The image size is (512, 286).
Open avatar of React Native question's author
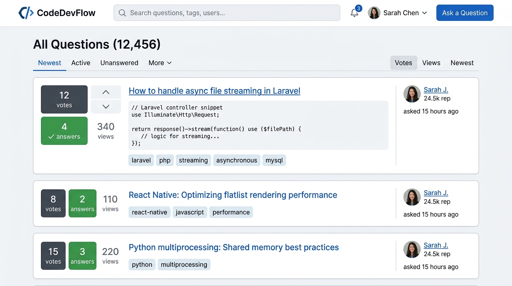(x=412, y=197)
